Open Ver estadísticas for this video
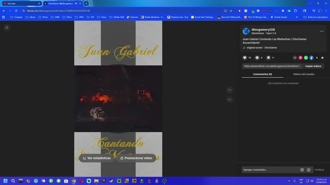Image resolution: width=330 pixels, height=185 pixels. pos(97,158)
